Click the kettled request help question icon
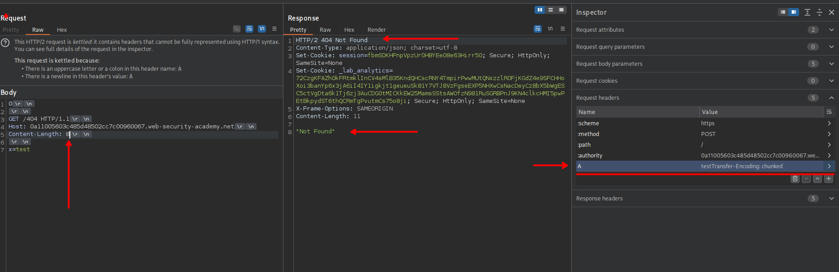 [x=5, y=43]
